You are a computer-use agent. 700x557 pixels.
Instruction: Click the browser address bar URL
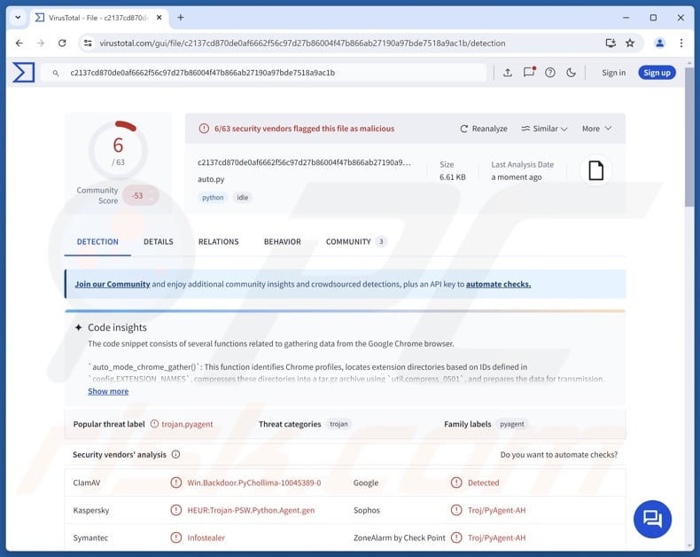302,43
